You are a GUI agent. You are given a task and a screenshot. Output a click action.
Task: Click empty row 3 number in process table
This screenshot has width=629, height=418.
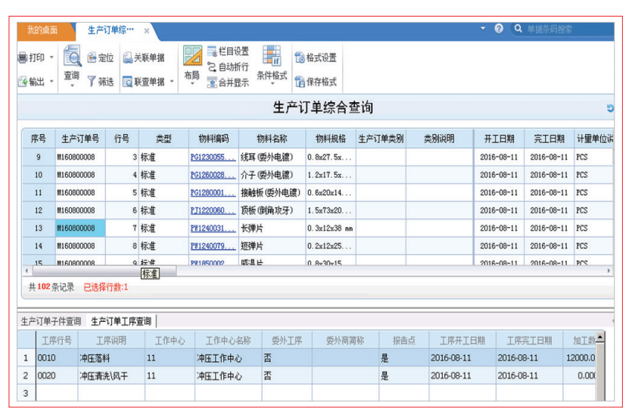(x=26, y=393)
